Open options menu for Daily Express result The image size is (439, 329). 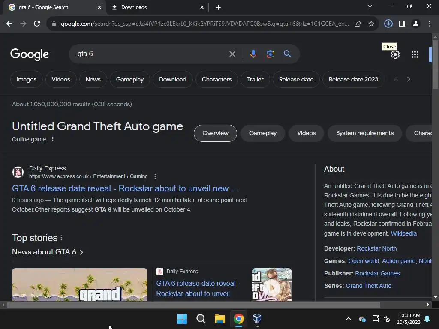pyautogui.click(x=155, y=176)
